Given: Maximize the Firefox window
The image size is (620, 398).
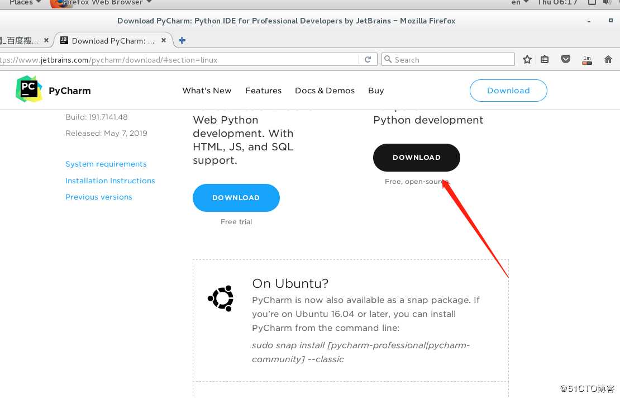Looking at the screenshot, I should (x=611, y=21).
